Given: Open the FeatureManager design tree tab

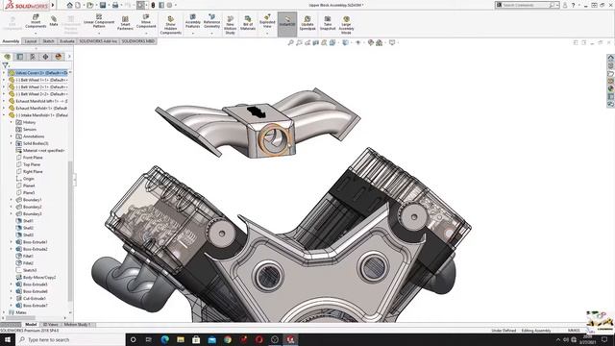Looking at the screenshot, I should (x=7, y=57).
